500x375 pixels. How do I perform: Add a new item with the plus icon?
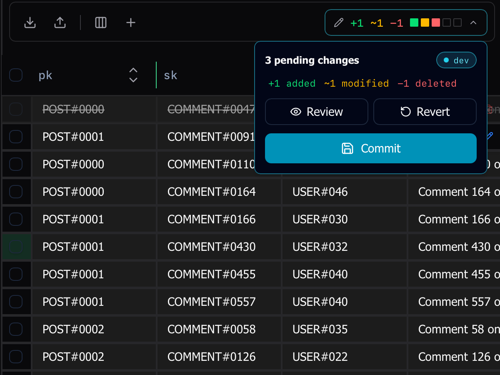(x=131, y=22)
